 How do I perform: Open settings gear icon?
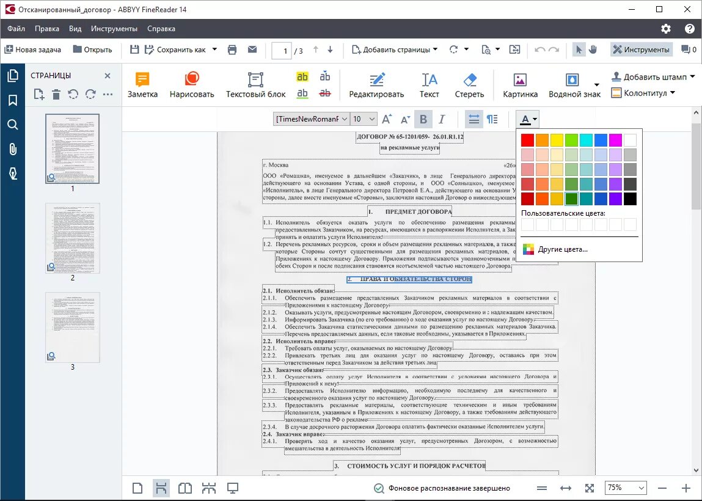pos(666,29)
